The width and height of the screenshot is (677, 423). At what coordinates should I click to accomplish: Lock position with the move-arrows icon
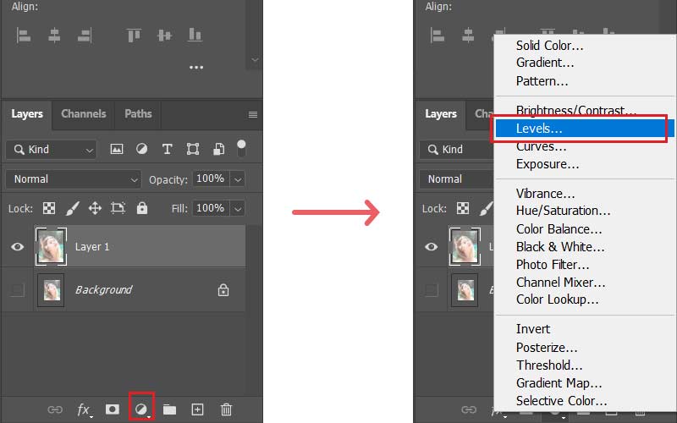(95, 208)
